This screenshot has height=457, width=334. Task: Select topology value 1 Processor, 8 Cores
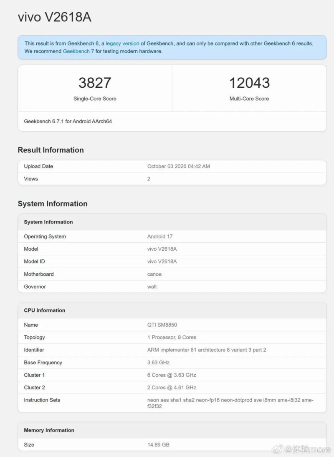(x=172, y=337)
